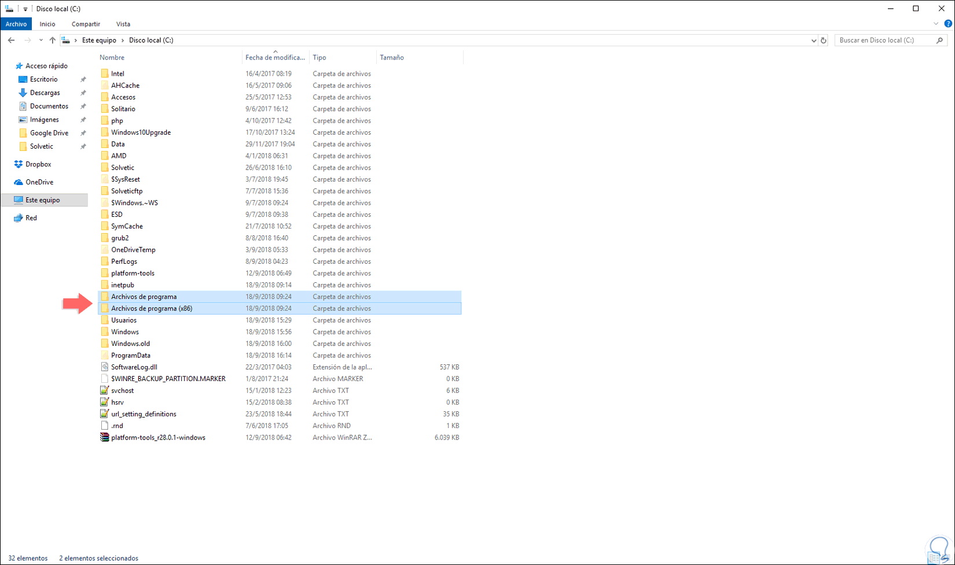This screenshot has height=565, width=955.
Task: Click the svchost text file icon
Action: coord(104,390)
